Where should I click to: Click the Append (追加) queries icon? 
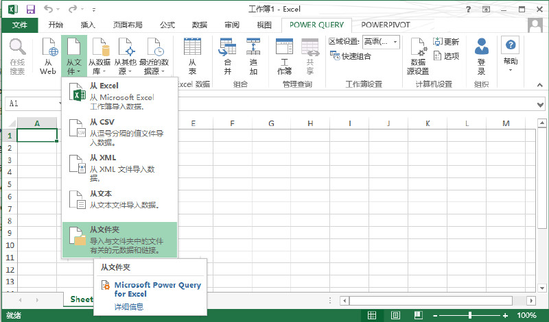click(x=253, y=56)
